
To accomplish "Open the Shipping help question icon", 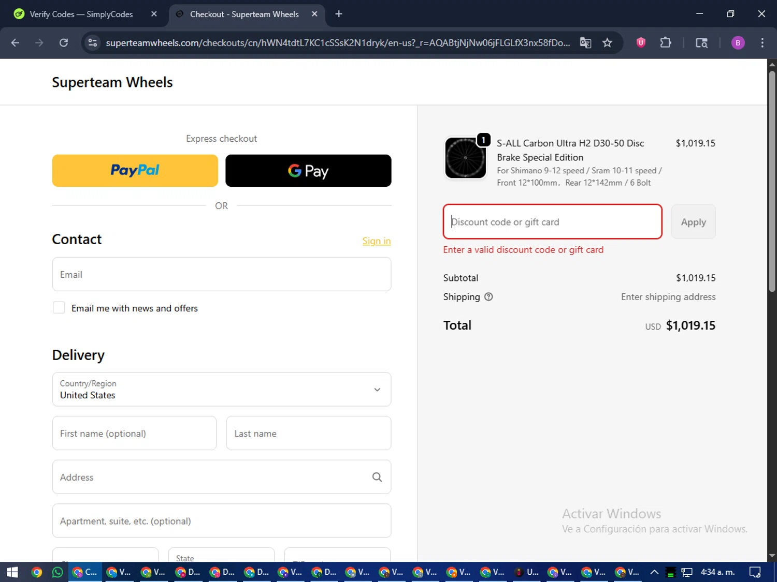I will 488,297.
